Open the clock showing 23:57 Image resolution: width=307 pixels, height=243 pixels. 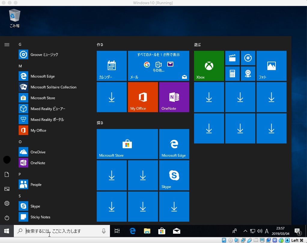pos(280,231)
